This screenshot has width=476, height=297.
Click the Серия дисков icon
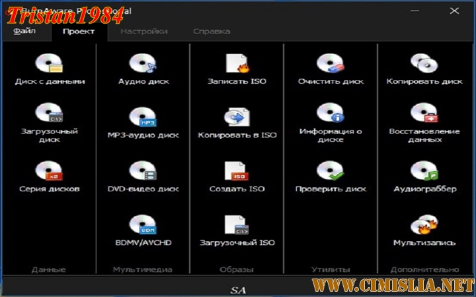coord(50,171)
